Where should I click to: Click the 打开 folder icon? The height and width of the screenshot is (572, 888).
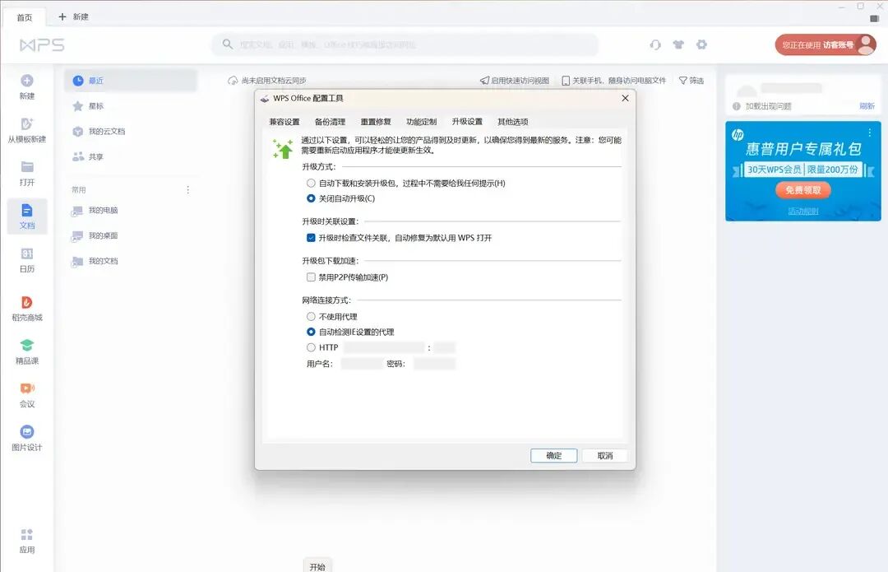(x=26, y=167)
